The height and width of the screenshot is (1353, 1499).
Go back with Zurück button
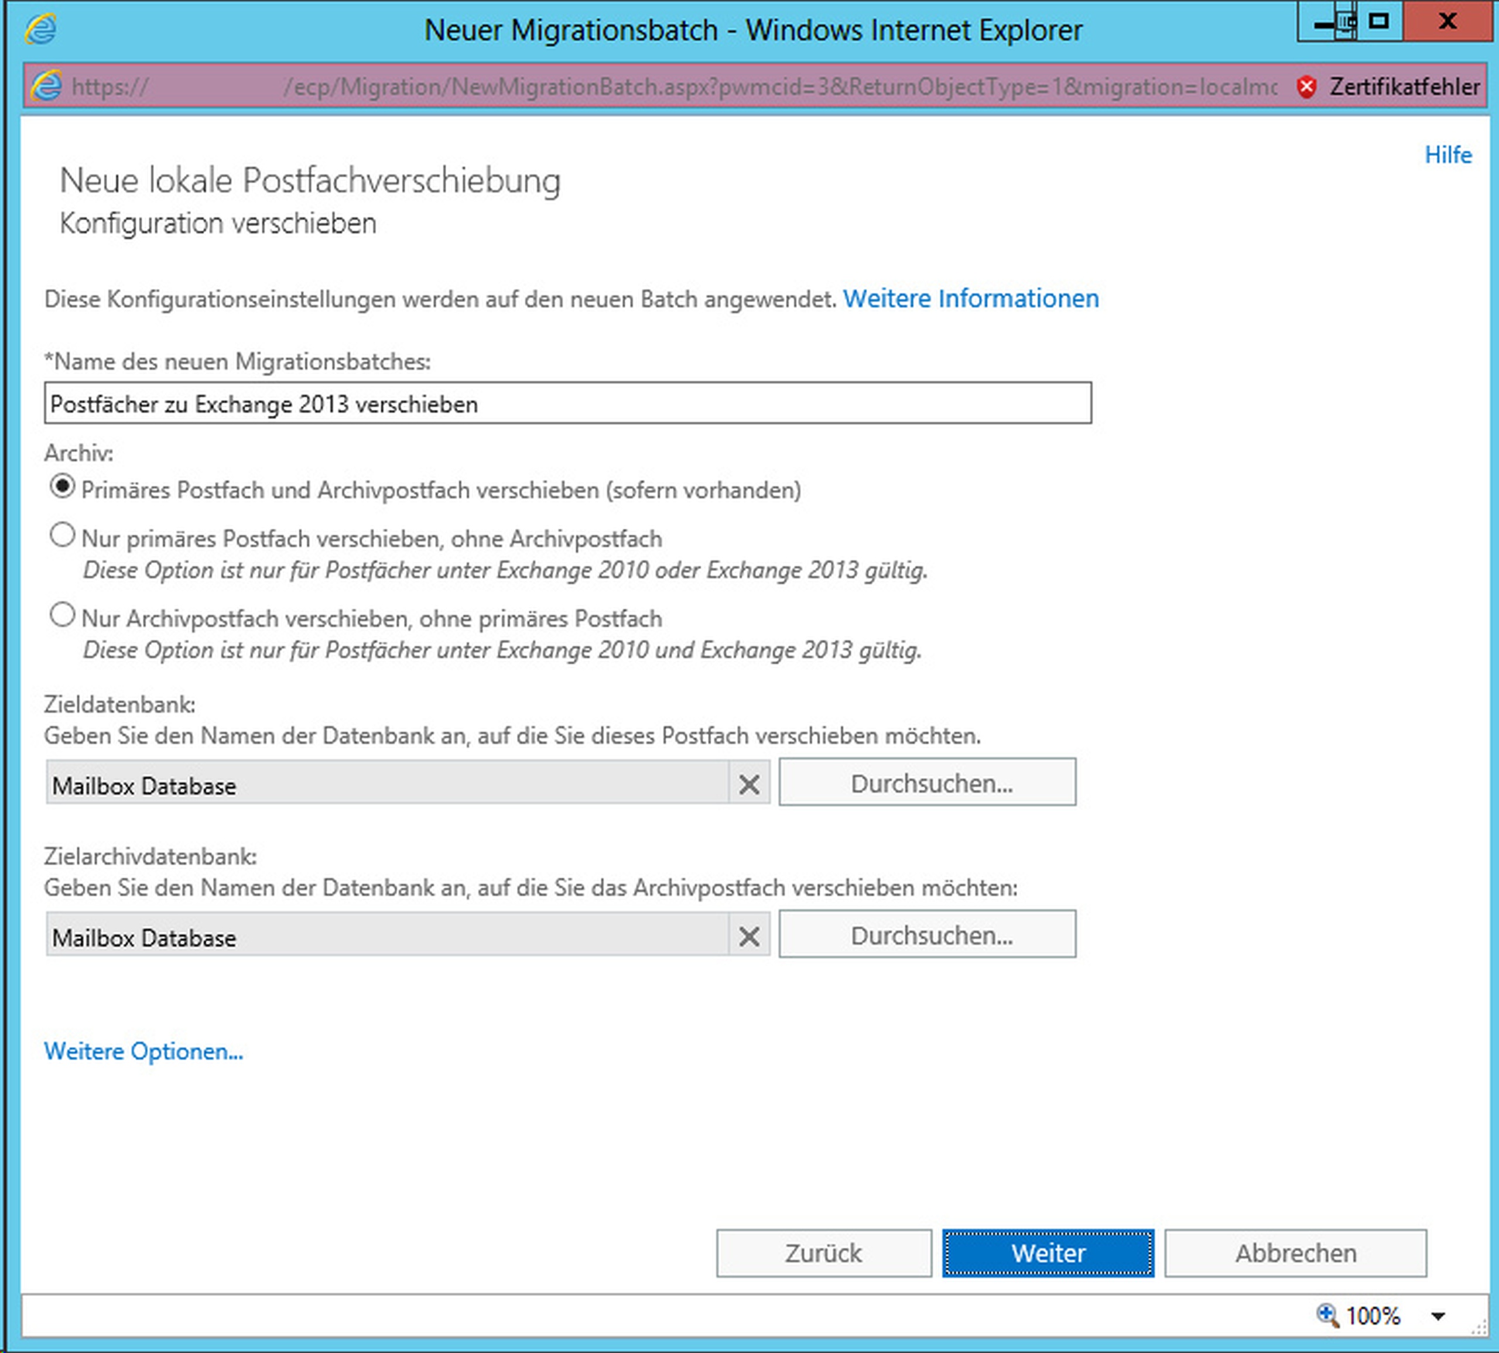click(823, 1253)
